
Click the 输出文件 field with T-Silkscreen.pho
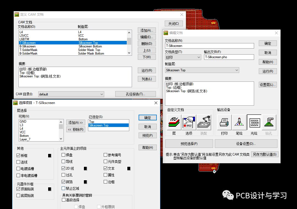229,57
